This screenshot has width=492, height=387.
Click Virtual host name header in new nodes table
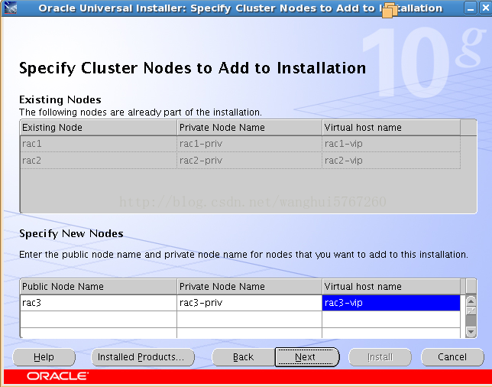click(x=391, y=287)
